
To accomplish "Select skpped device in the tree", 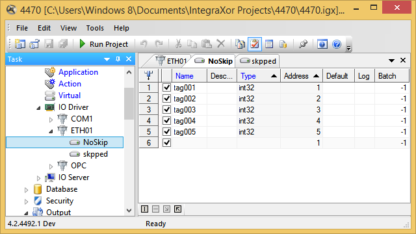I will [x=96, y=154].
